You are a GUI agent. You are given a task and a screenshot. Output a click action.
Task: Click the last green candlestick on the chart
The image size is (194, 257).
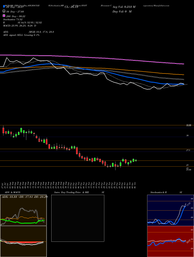click(x=136, y=160)
